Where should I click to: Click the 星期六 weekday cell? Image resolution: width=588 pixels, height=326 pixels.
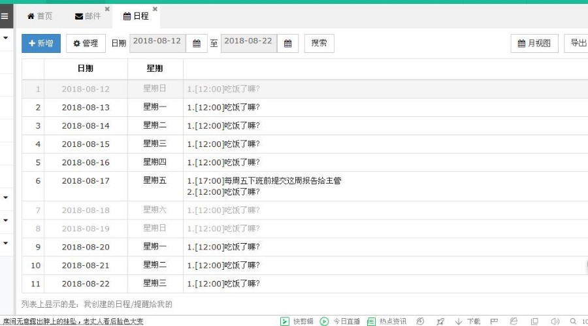tap(155, 210)
